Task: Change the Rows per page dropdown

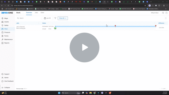Action: [26, 89]
